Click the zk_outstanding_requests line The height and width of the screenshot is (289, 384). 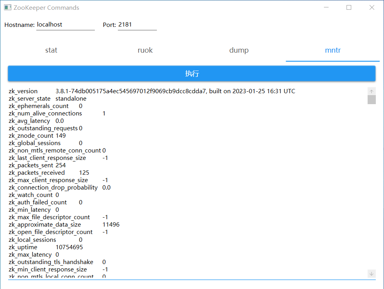tap(46, 128)
